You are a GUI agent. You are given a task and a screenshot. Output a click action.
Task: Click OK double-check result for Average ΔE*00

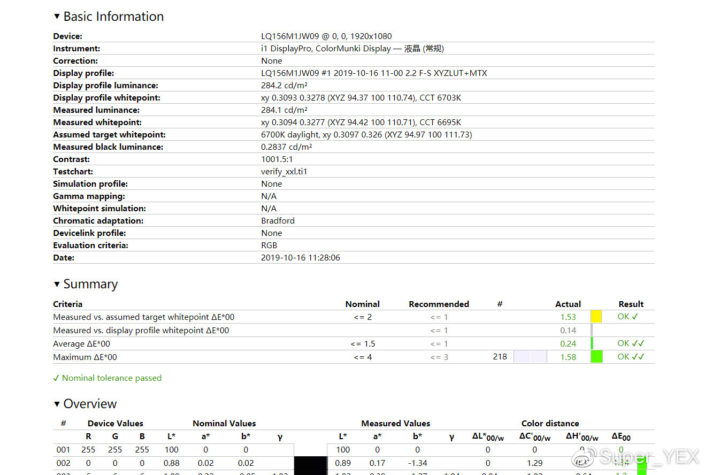click(x=631, y=343)
